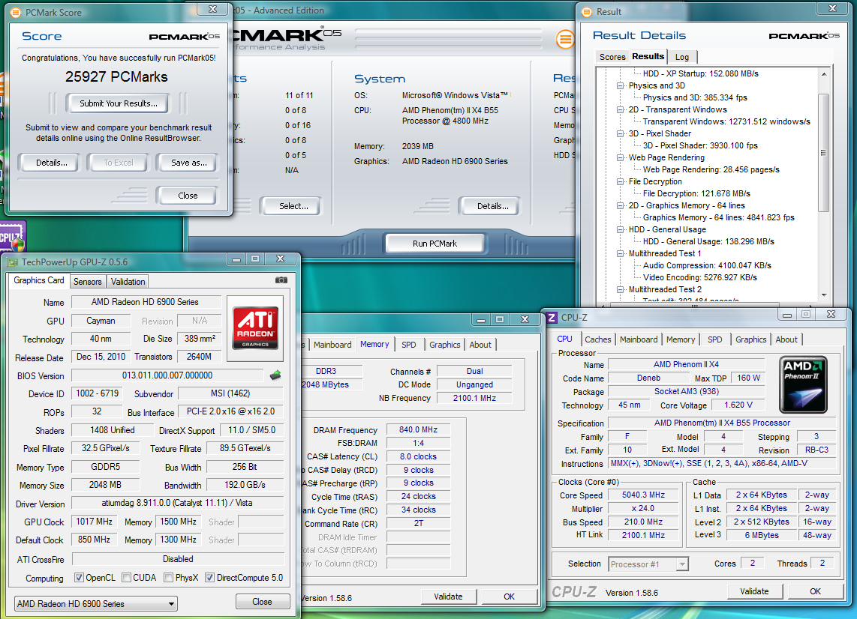
Task: Open the Validation tab in GPU-Z
Action: click(x=128, y=282)
